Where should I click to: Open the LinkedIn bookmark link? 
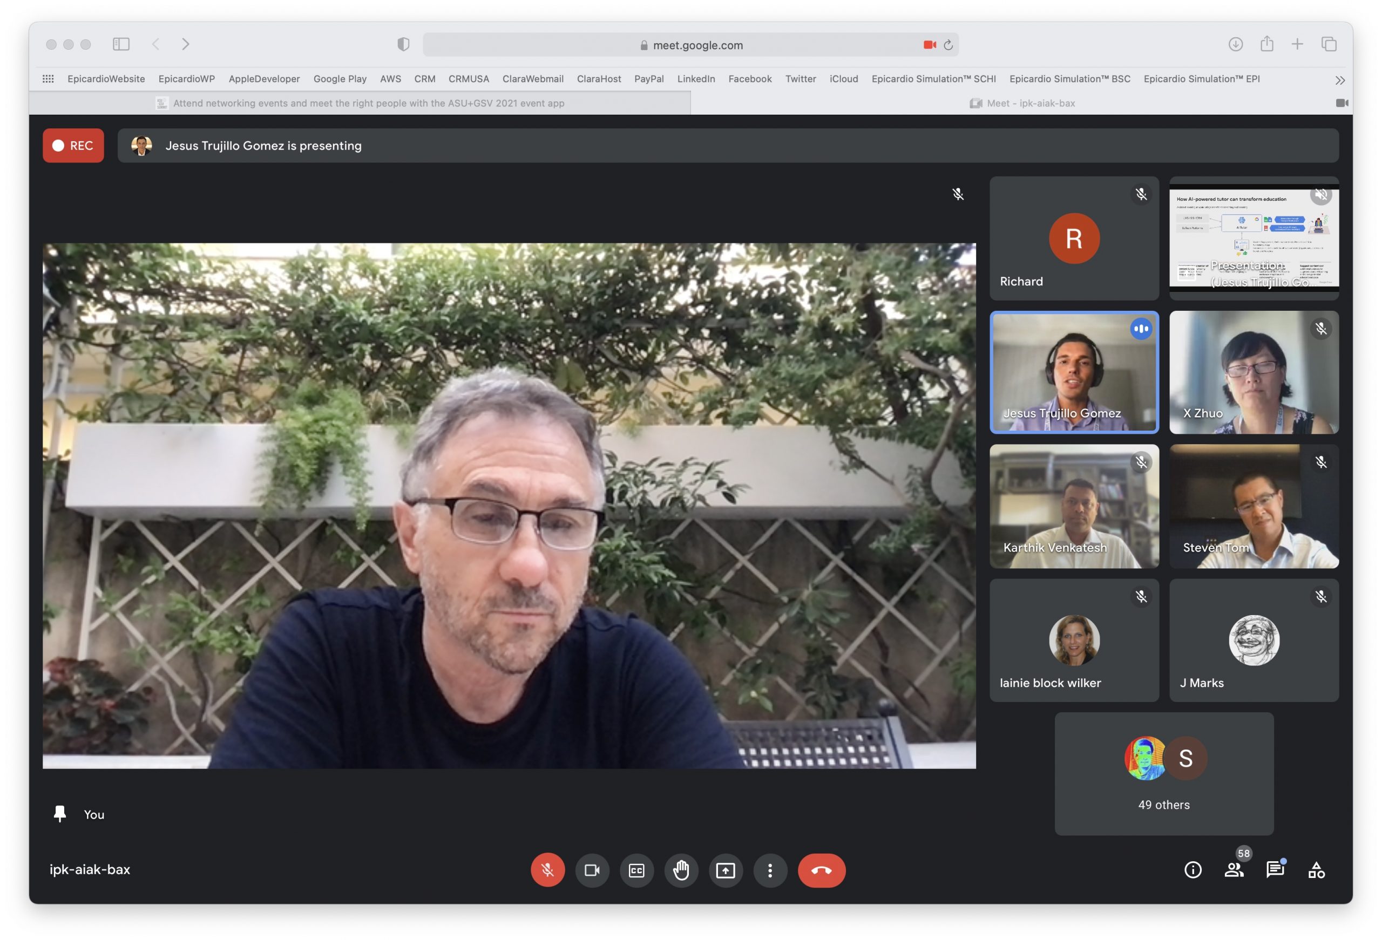(x=696, y=78)
